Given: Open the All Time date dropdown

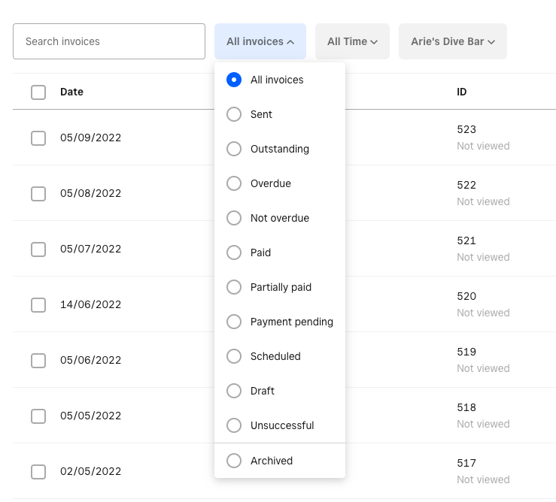Looking at the screenshot, I should pos(352,41).
